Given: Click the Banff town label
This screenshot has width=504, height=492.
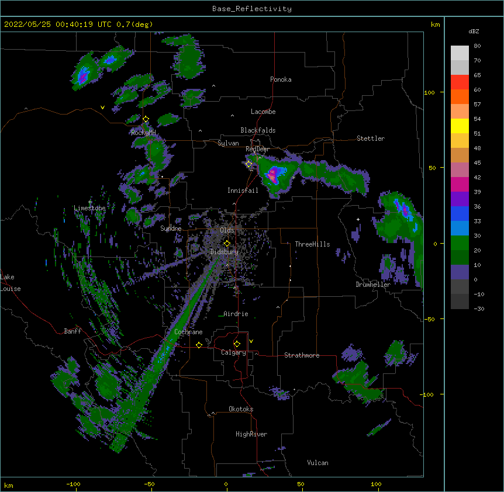Looking at the screenshot, I should coord(73,331).
